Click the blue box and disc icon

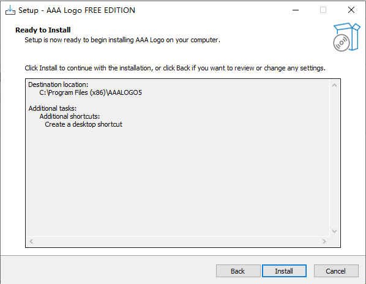[x=346, y=37]
